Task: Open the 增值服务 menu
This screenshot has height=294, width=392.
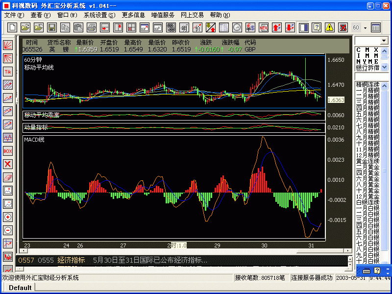Action: 163,15
